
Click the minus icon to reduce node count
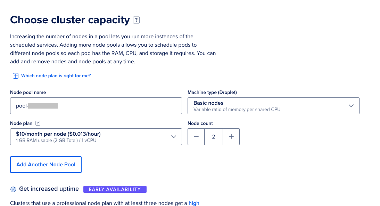coord(196,137)
